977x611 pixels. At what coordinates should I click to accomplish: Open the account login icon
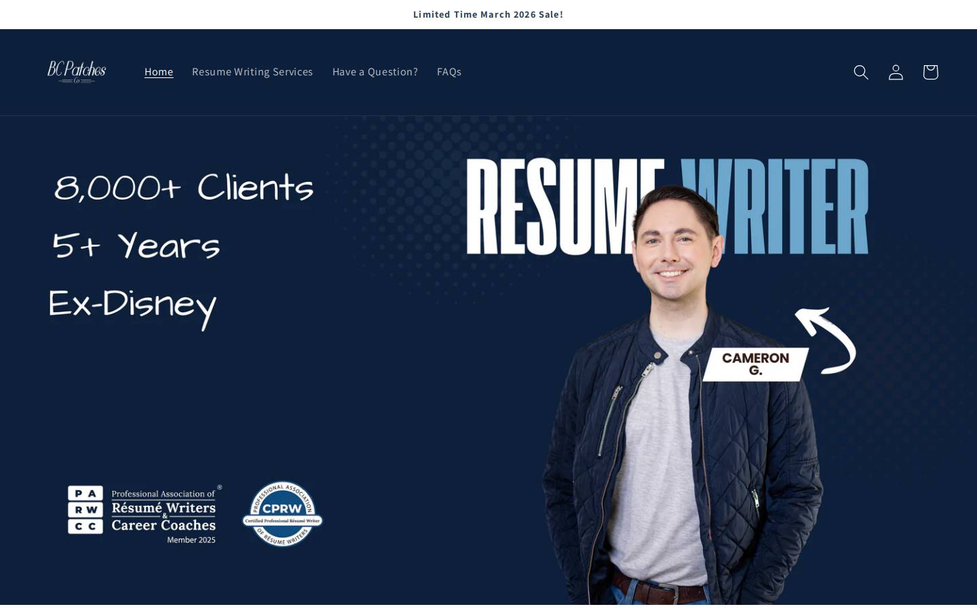tap(896, 72)
